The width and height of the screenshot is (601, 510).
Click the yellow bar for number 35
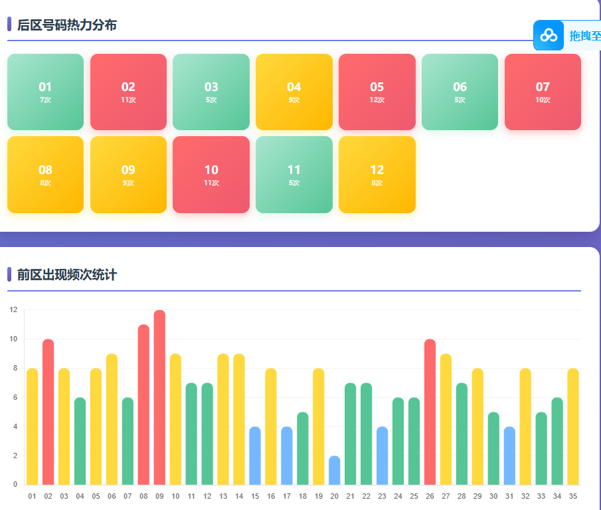click(x=573, y=426)
